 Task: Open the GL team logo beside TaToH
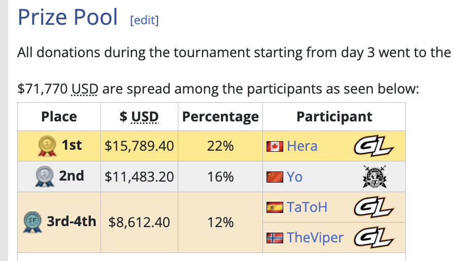[x=374, y=207]
